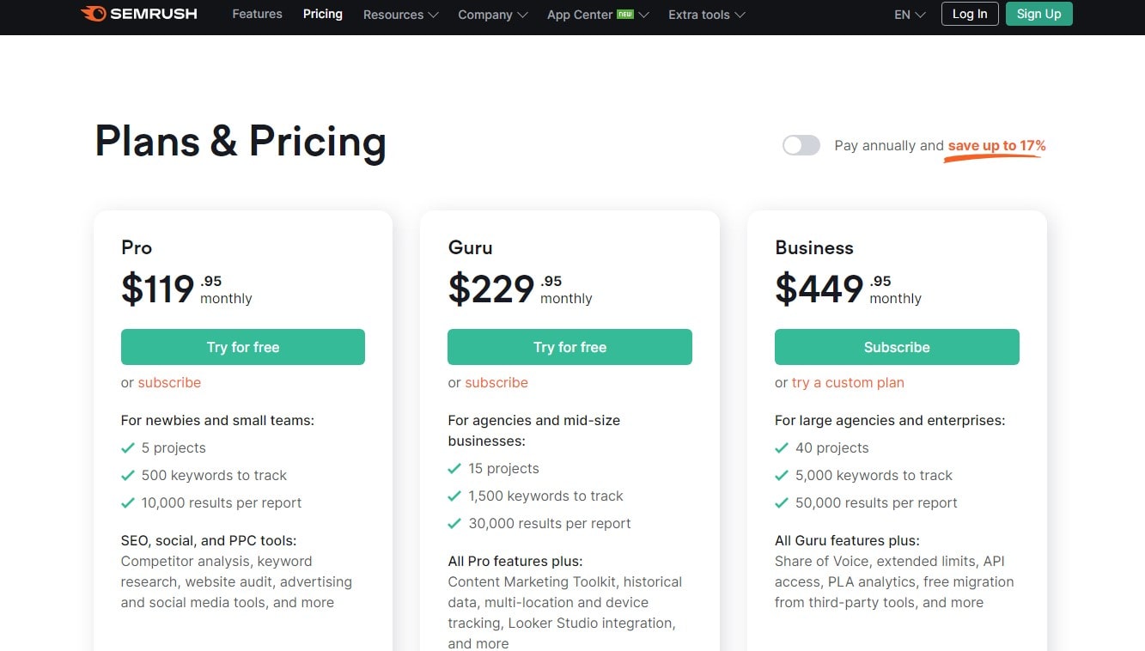Open the try a custom plan link
This screenshot has width=1145, height=651.
(848, 382)
